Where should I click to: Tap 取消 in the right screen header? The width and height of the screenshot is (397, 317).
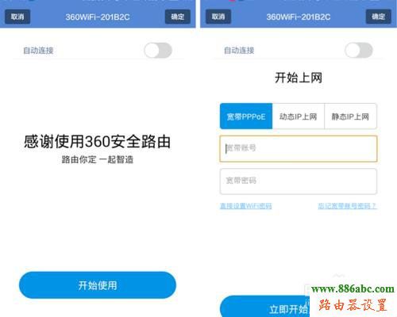pyautogui.click(x=218, y=17)
